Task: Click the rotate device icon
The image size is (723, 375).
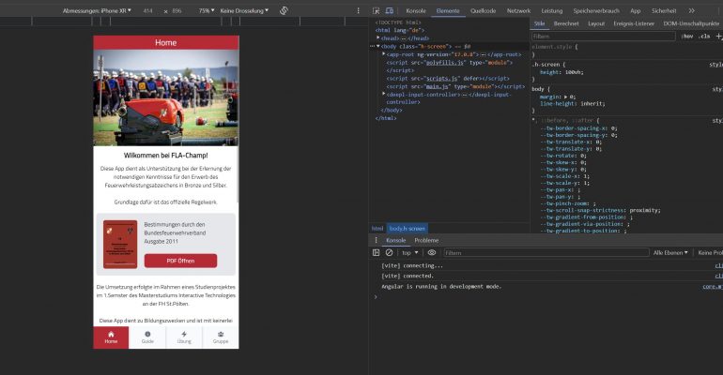Action: pos(284,10)
